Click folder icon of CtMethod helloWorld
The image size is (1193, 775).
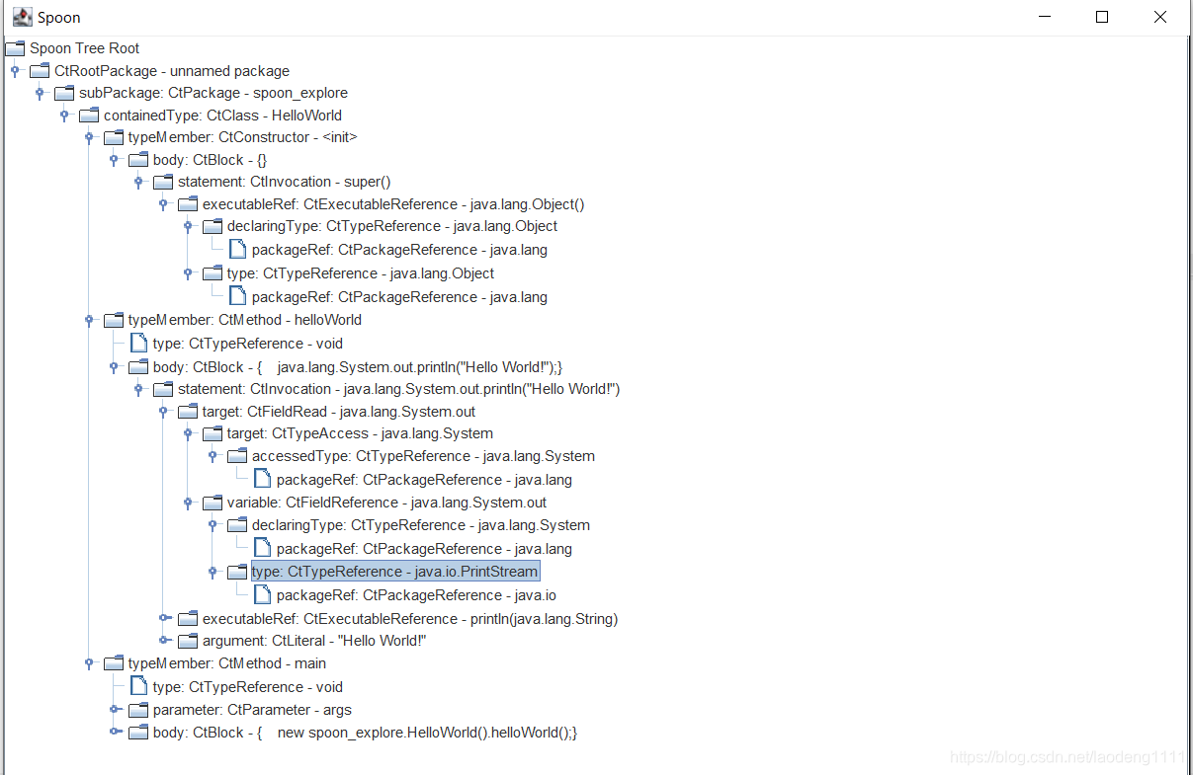click(x=114, y=320)
